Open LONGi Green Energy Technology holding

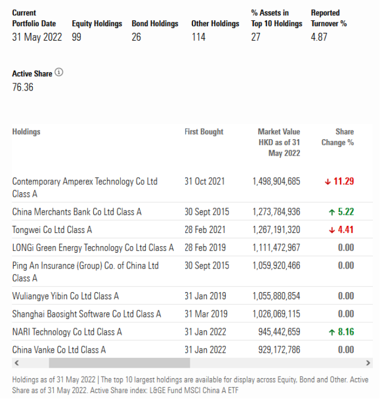(93, 248)
